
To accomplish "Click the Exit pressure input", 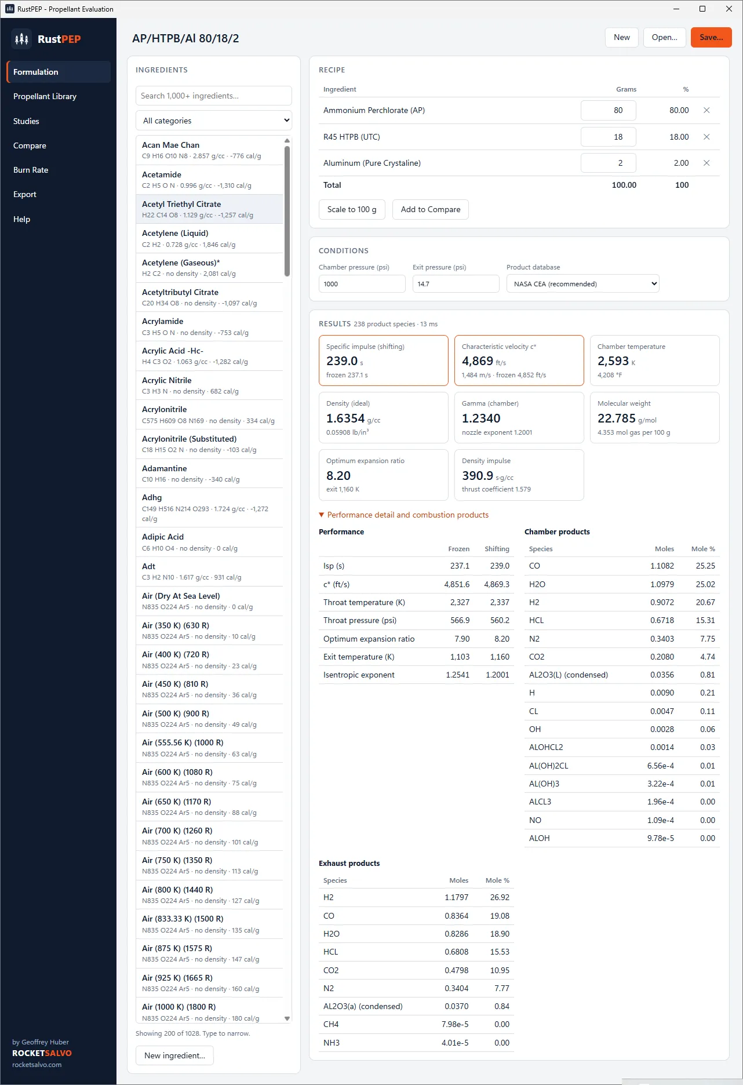I will coord(456,283).
